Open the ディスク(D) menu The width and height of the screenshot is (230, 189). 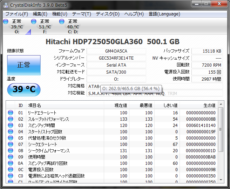coord(108,14)
